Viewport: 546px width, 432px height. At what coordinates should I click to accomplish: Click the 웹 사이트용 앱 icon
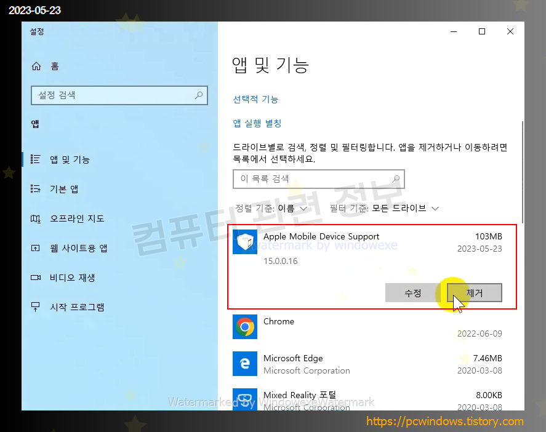tap(36, 248)
